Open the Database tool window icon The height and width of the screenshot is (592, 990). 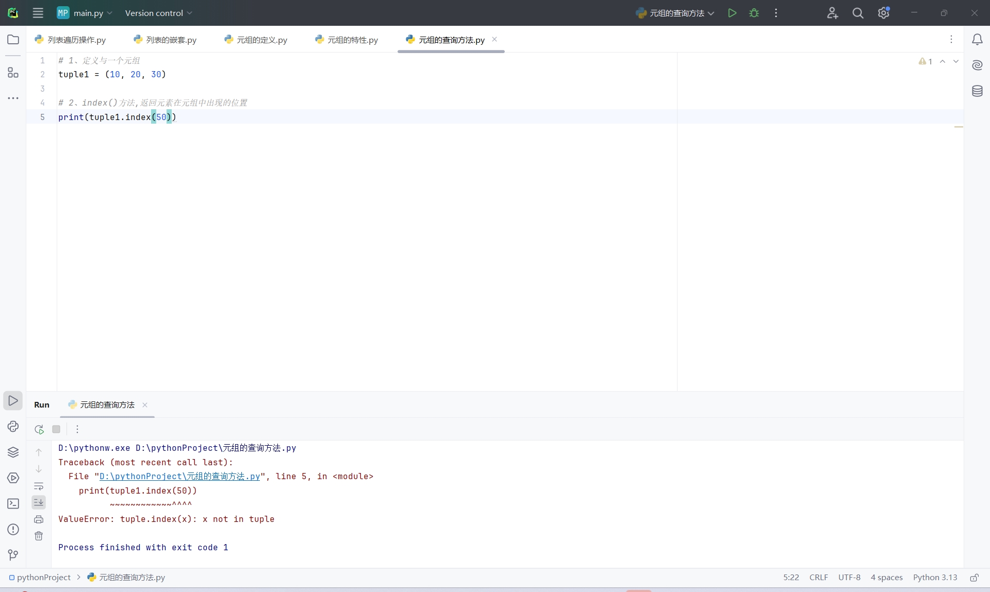[977, 91]
